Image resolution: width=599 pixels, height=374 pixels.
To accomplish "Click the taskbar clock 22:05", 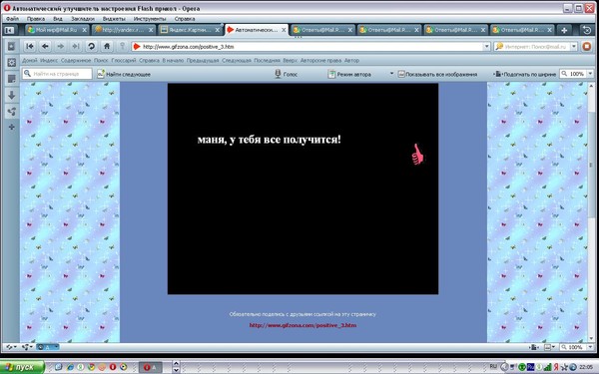I will 586,367.
